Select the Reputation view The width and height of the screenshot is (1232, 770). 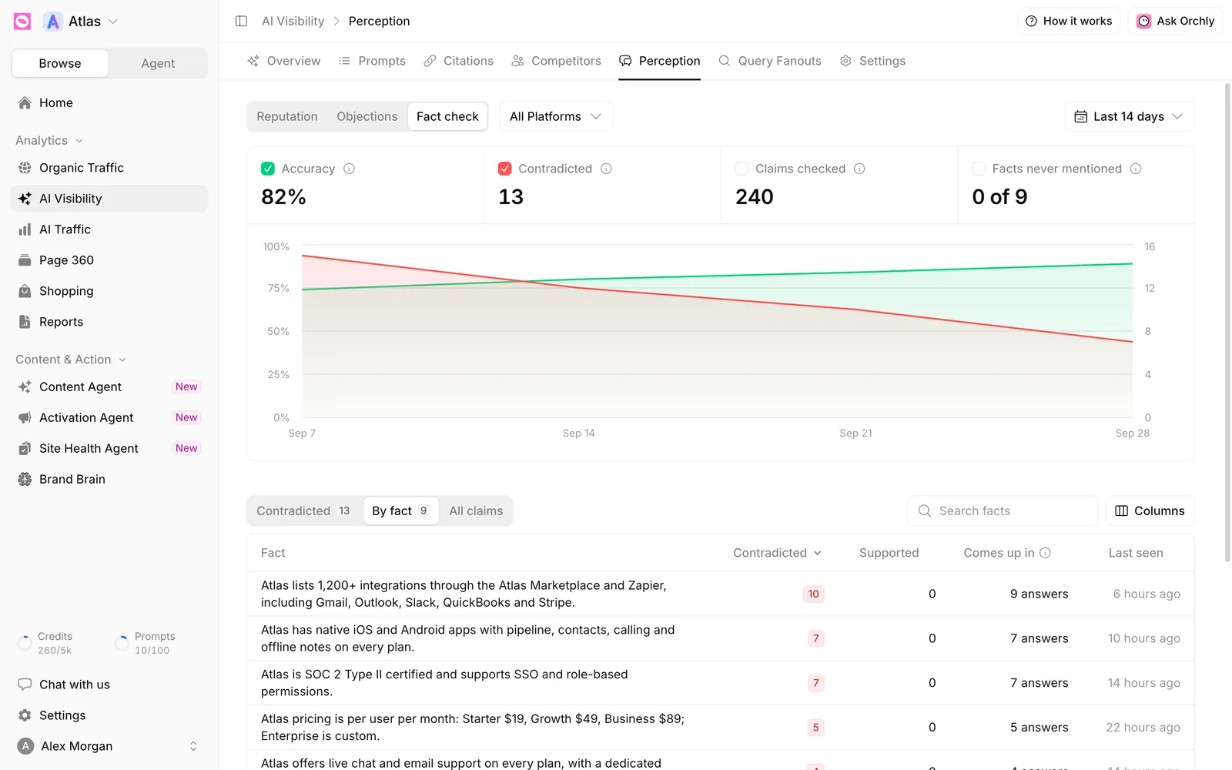287,116
